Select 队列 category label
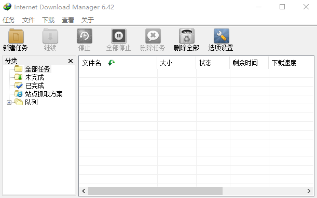317x198 pixels. click(x=31, y=102)
